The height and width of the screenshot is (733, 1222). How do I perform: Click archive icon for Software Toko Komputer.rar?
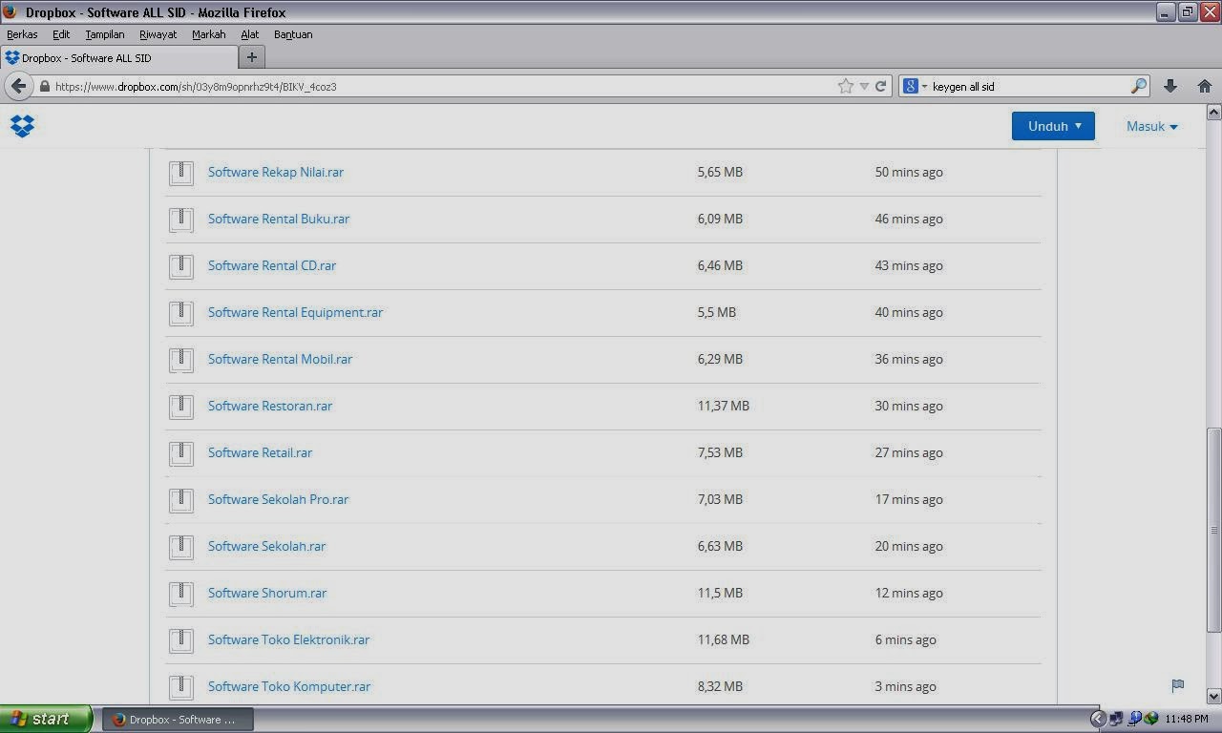(181, 687)
